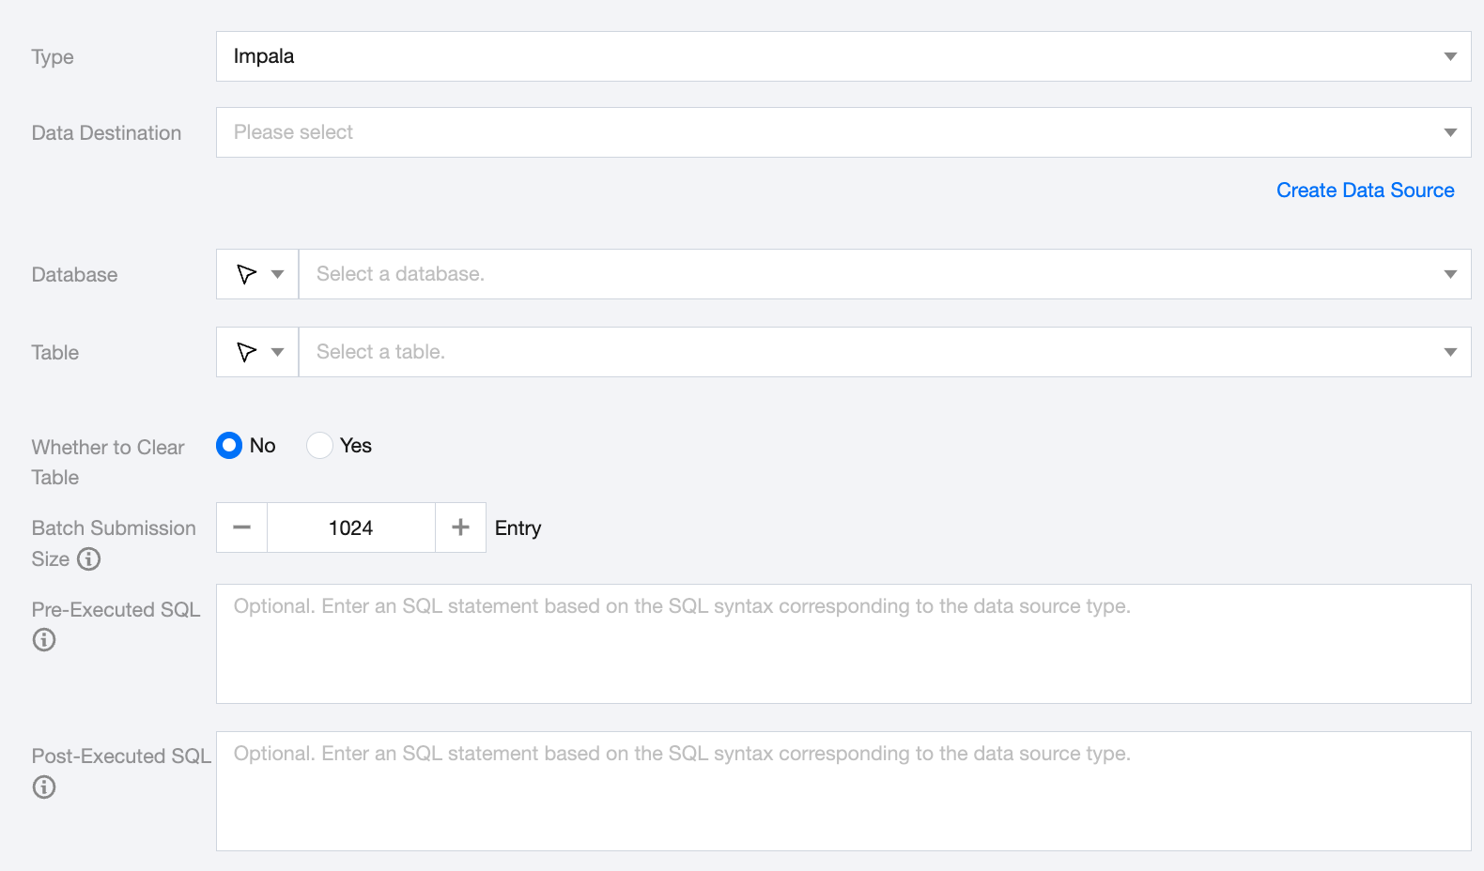Click the cursor mode icon in Database row
Viewport: 1484px width, 871px height.
(246, 274)
